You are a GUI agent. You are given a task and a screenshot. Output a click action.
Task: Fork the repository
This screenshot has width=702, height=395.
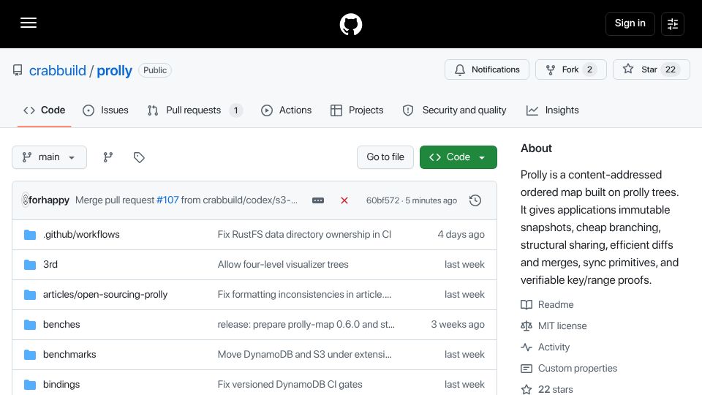click(x=570, y=69)
